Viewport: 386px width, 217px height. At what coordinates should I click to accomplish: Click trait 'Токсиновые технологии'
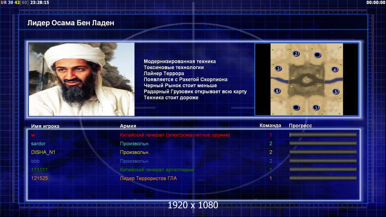click(173, 67)
